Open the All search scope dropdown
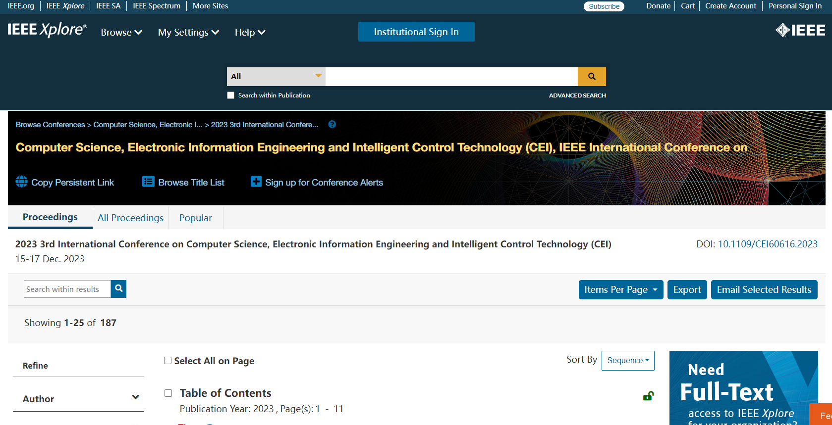The height and width of the screenshot is (425, 832). point(276,77)
